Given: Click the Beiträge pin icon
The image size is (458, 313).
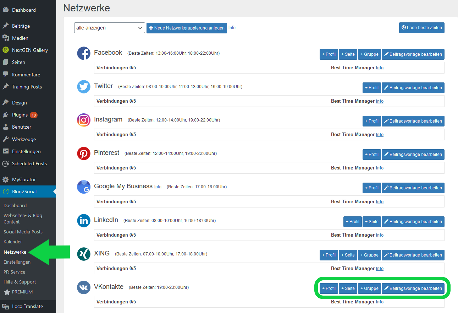Looking at the screenshot, I should pos(6,26).
